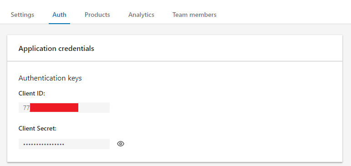Click the Client ID label
The height and width of the screenshot is (166, 351).
point(32,93)
